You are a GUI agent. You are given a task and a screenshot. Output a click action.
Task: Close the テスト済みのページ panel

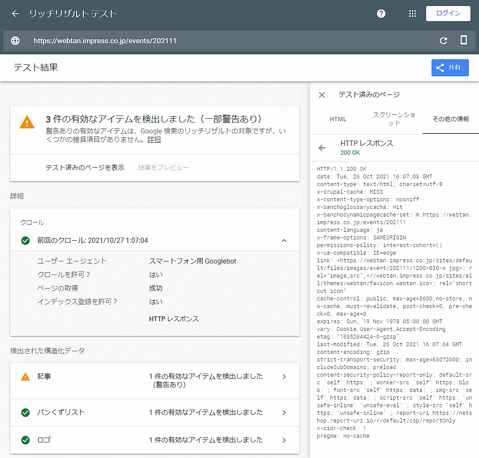[x=322, y=95]
